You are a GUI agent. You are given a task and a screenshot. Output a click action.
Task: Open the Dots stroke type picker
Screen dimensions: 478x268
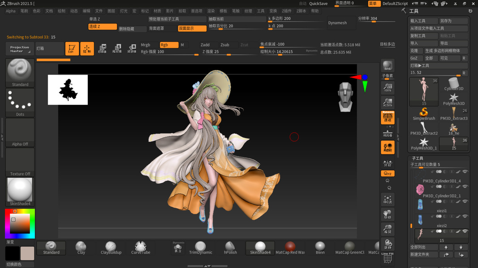click(20, 102)
